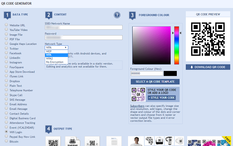Select the Dropbox data type
233x146 pixels.
(x=6, y=81)
